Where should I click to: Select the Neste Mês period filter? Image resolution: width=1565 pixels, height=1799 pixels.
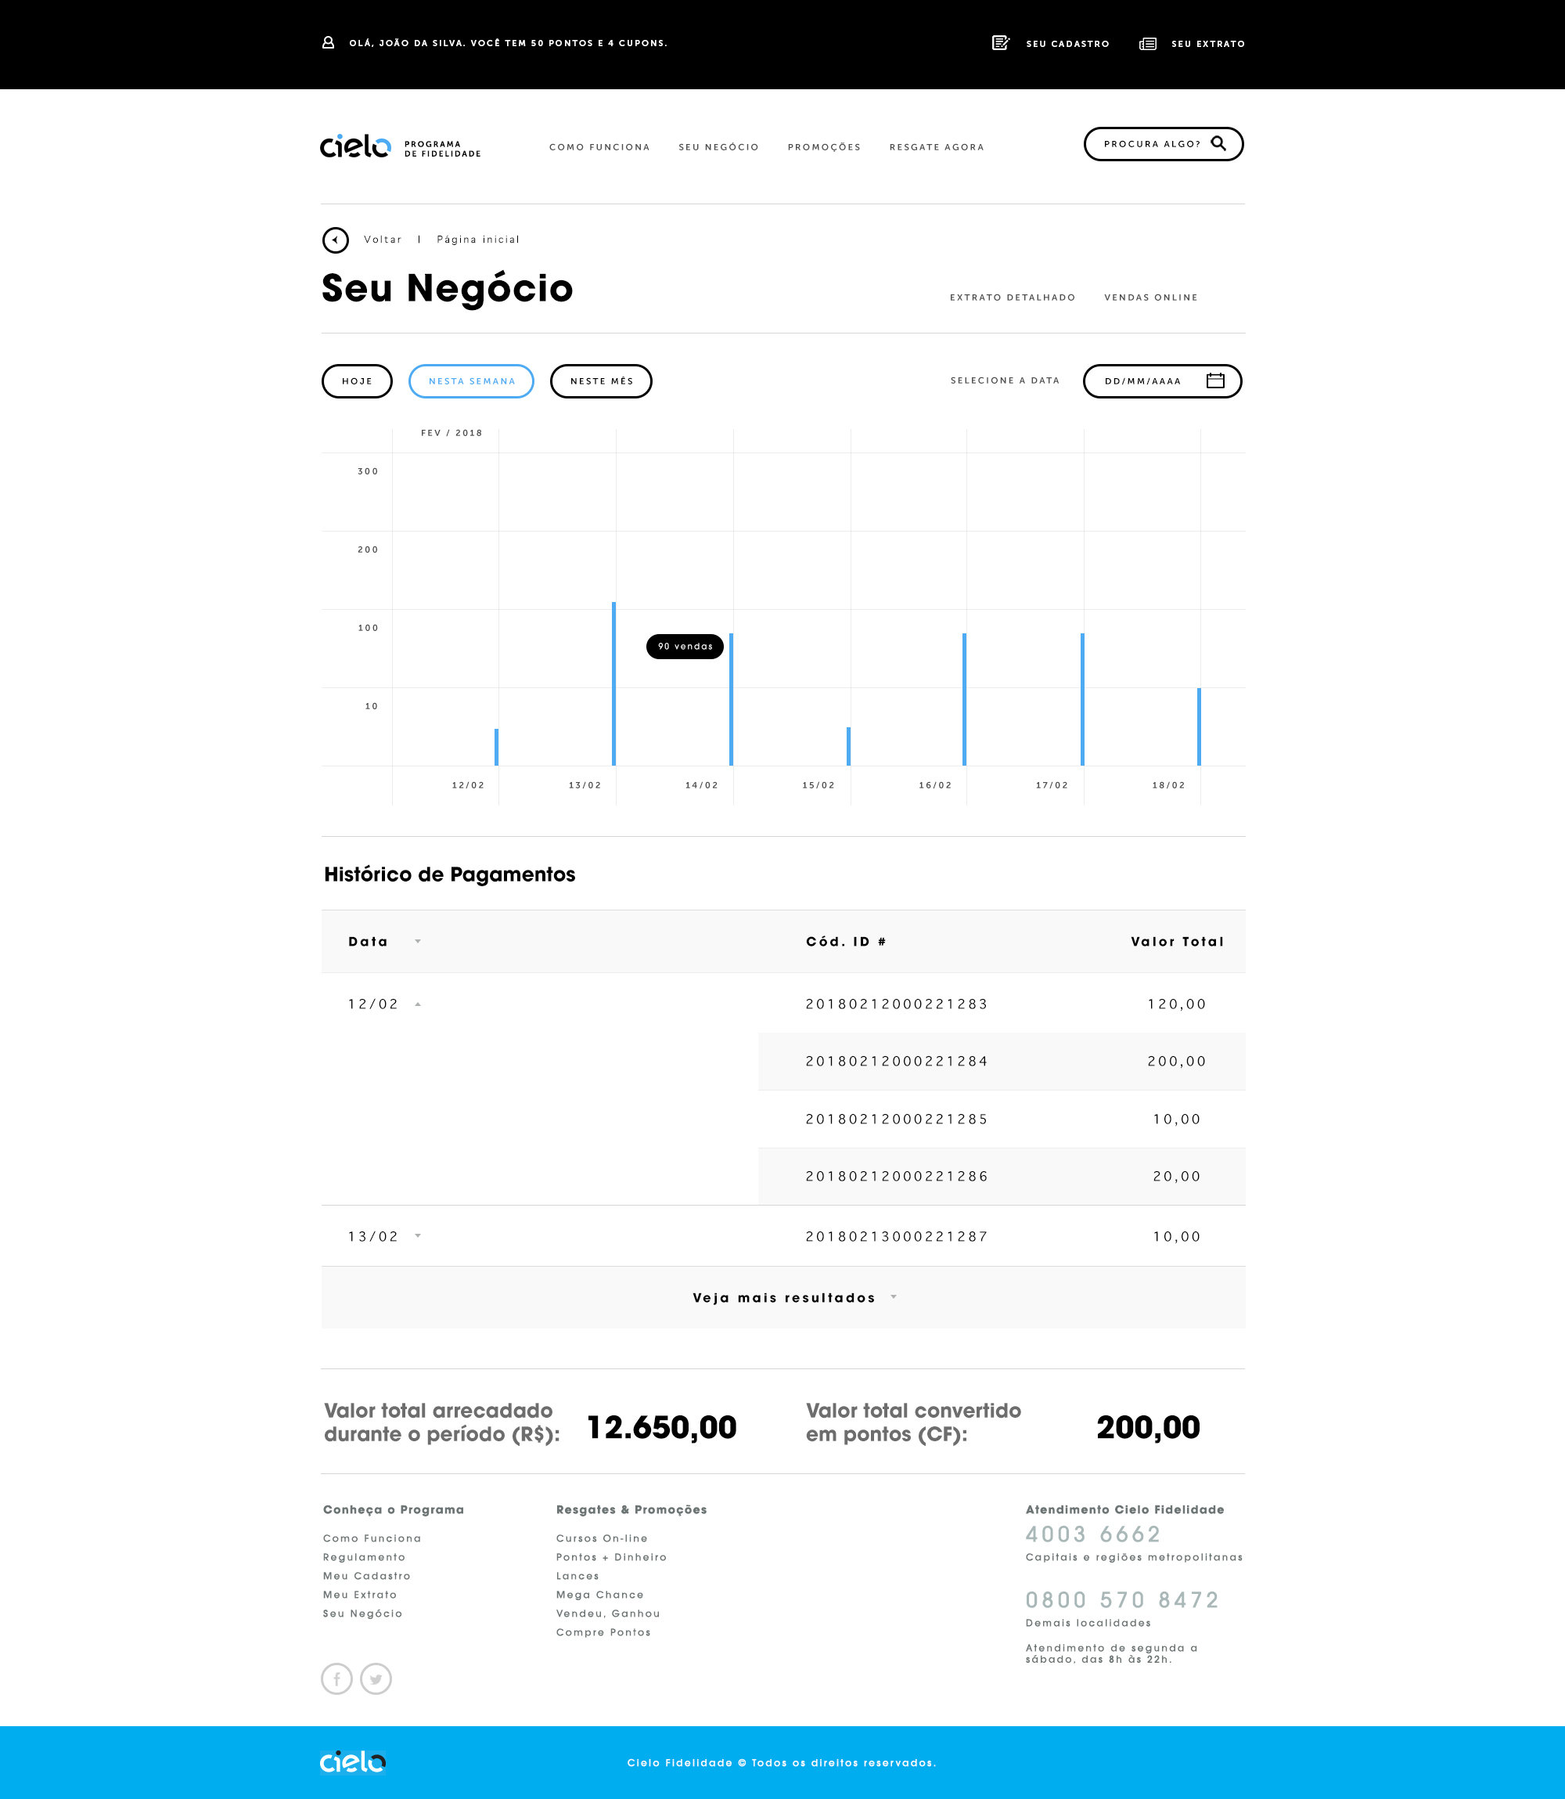point(601,381)
